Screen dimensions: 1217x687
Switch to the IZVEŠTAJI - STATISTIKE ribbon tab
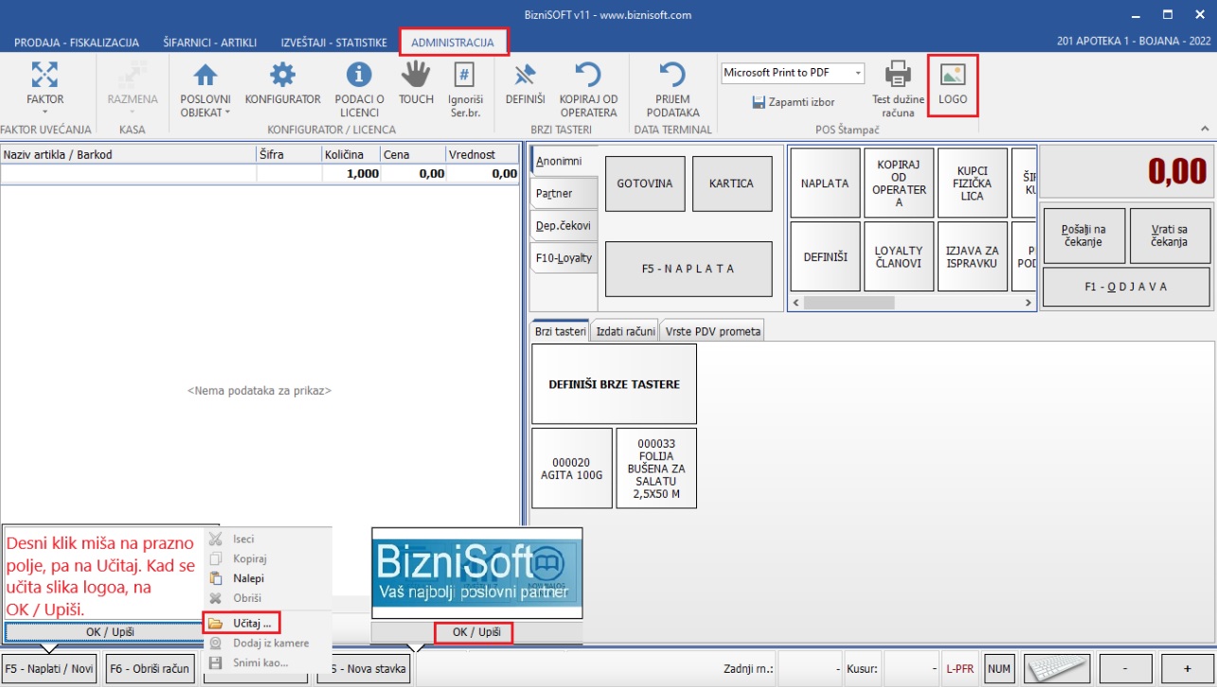point(333,43)
